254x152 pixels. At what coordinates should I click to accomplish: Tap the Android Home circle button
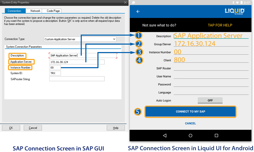click(190, 135)
